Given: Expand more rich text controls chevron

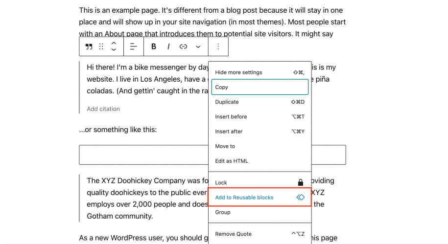Looking at the screenshot, I should [x=198, y=47].
